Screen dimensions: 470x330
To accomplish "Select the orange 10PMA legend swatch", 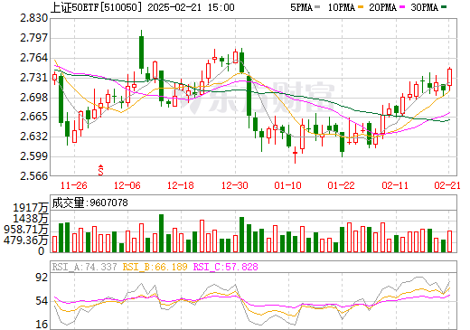I will [x=361, y=7].
